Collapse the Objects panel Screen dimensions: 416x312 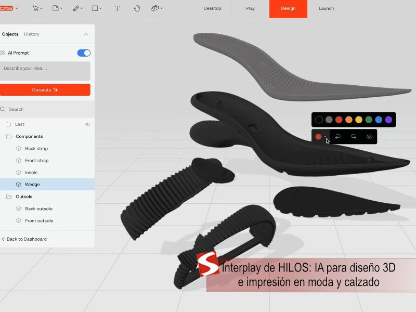(x=86, y=34)
